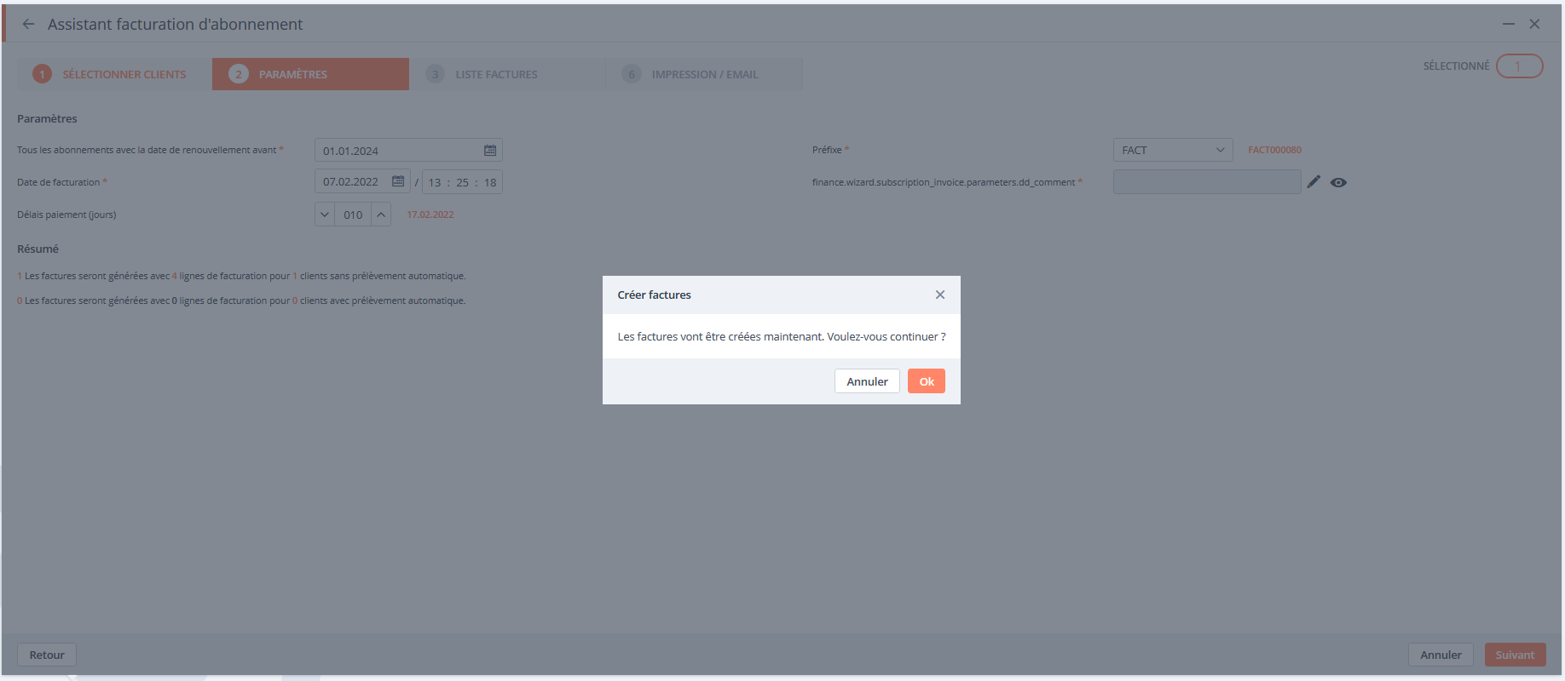Close the Créer factures dialog with X
This screenshot has width=1565, height=681.
click(940, 295)
